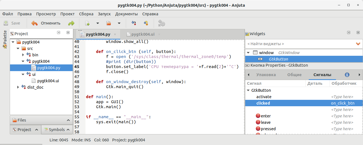This screenshot has width=363, height=145.
Task: Open the widget search orange dropdown chevron
Action: point(358,44)
